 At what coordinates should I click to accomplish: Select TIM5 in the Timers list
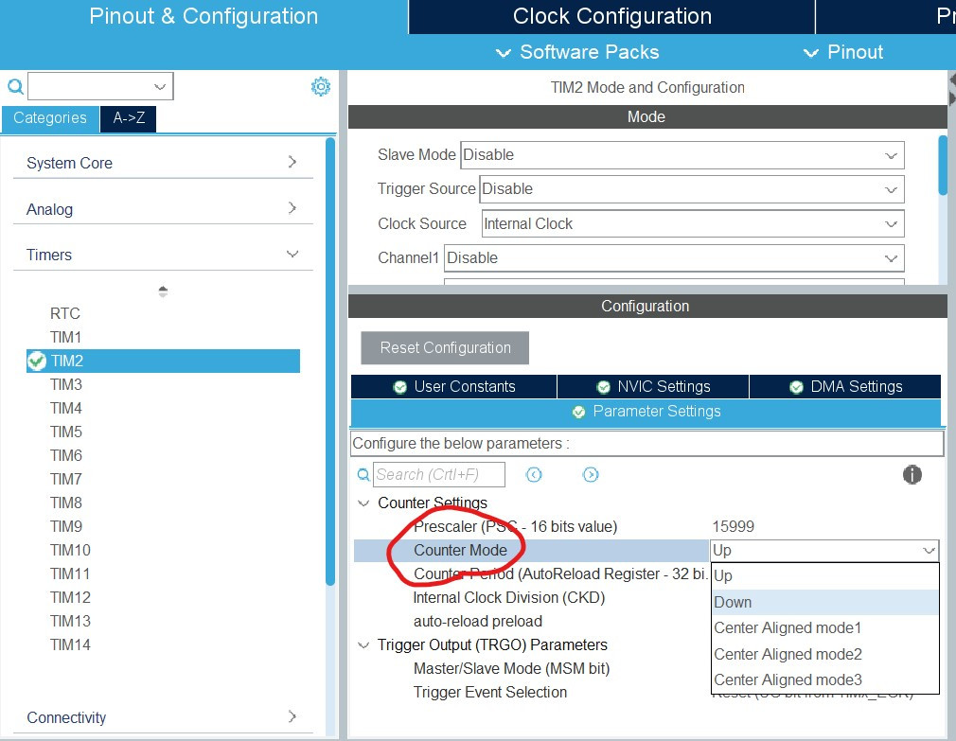[x=66, y=432]
